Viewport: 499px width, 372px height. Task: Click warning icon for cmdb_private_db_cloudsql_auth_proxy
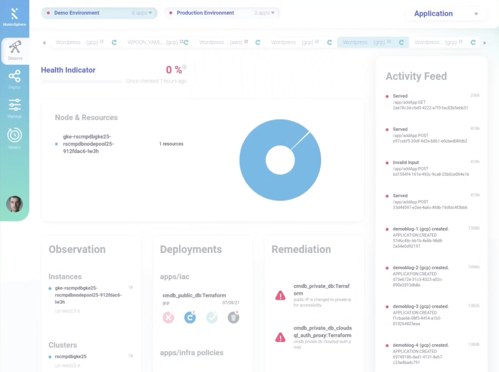pos(280,337)
